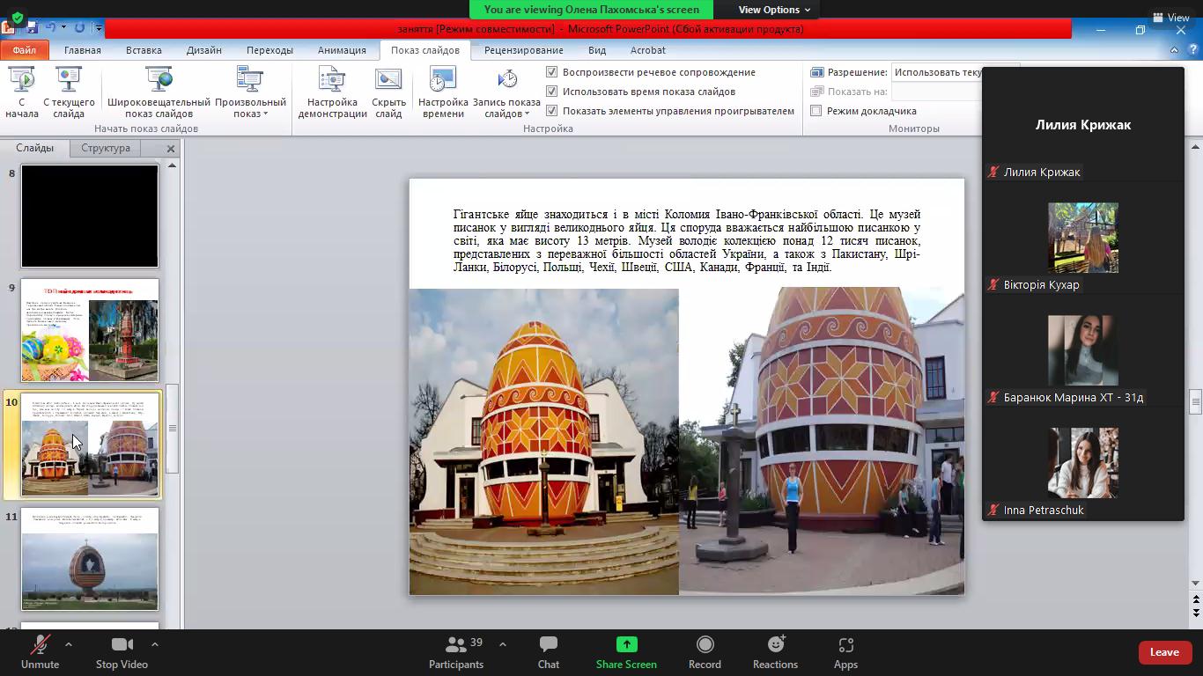This screenshot has width=1203, height=676.
Task: Select slide 11 thumbnail in the panel
Action: coord(90,559)
